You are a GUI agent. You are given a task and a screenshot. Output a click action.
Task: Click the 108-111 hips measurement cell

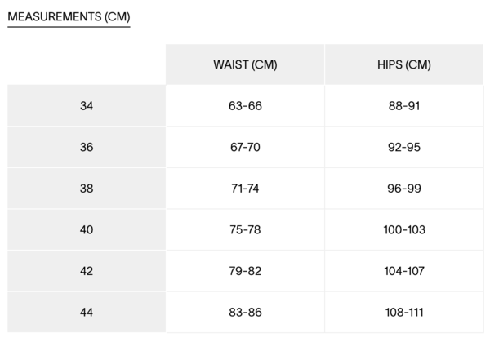pos(404,313)
